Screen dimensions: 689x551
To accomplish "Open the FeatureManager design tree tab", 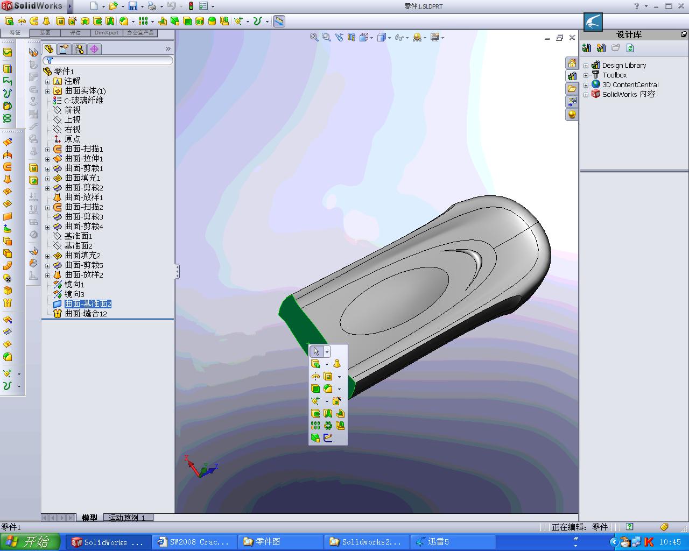I will (50, 49).
